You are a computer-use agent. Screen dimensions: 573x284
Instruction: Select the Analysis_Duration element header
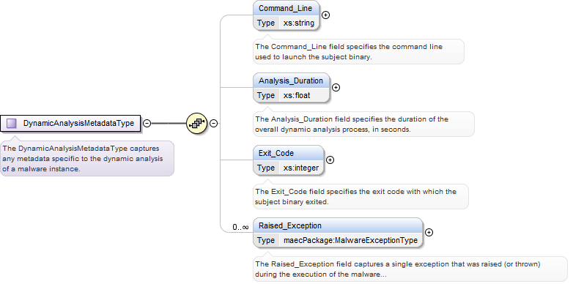click(291, 81)
